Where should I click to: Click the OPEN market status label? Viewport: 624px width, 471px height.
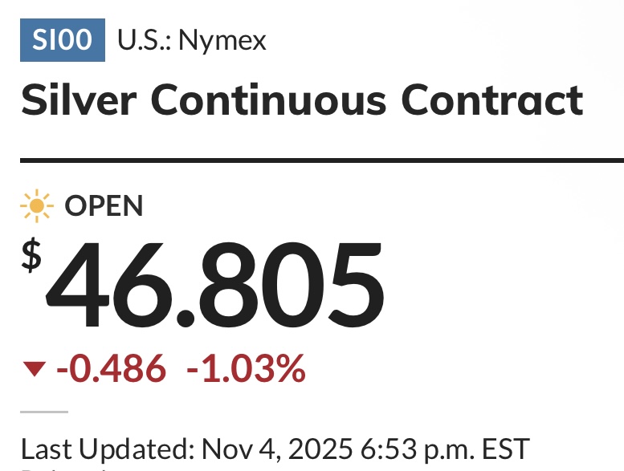click(104, 207)
